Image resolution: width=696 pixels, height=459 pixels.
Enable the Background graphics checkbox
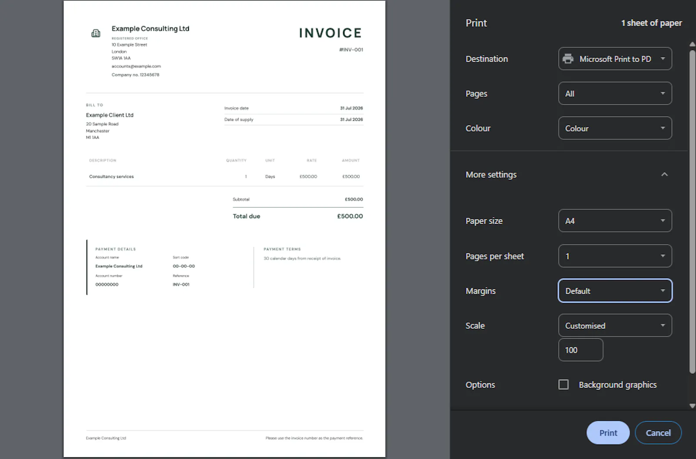click(x=563, y=385)
